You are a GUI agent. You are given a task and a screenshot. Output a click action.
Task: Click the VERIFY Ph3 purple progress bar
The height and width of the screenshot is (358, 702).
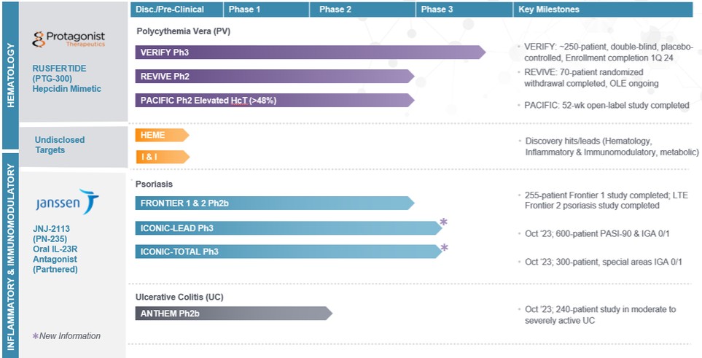pyautogui.click(x=311, y=52)
